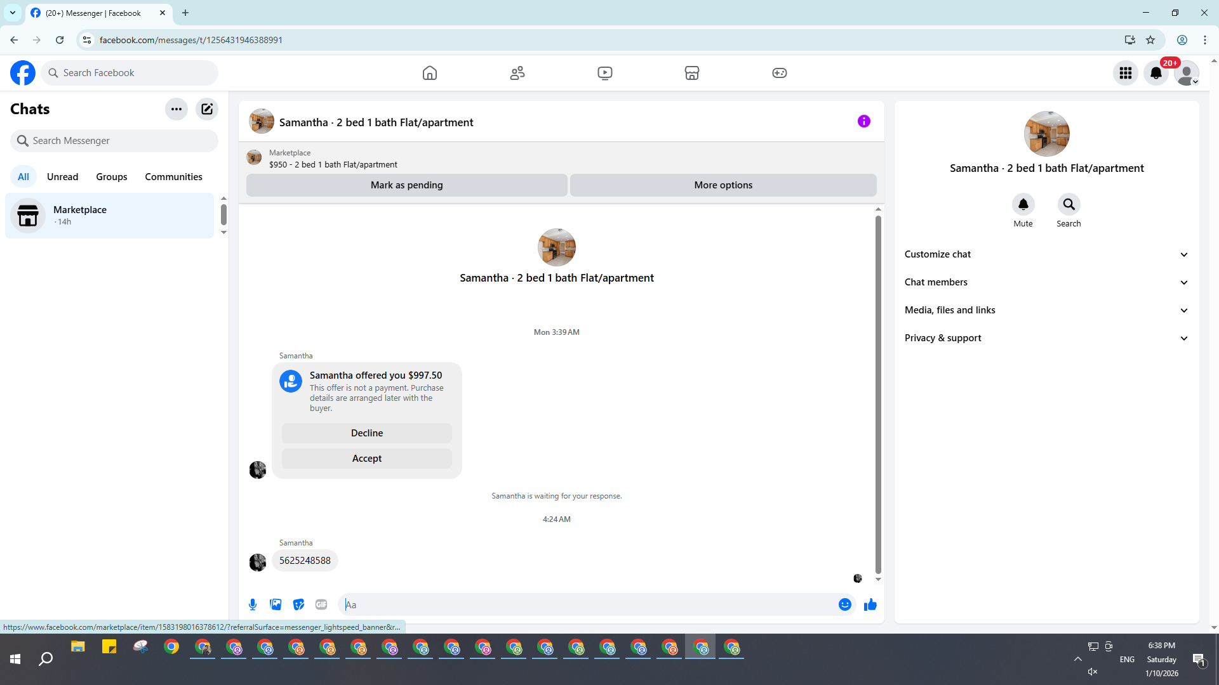Open the GIF picker icon
Screen dimensions: 1219x685
pyautogui.click(x=321, y=604)
